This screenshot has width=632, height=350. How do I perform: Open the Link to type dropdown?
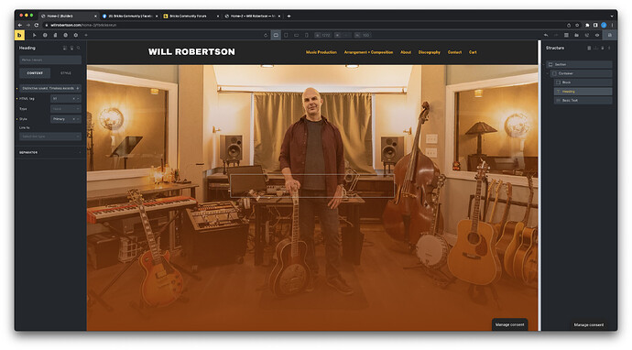click(x=50, y=137)
